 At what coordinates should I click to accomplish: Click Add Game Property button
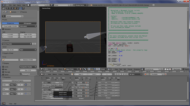[17, 81]
